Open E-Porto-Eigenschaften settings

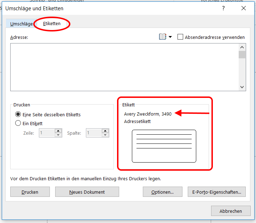(216, 192)
